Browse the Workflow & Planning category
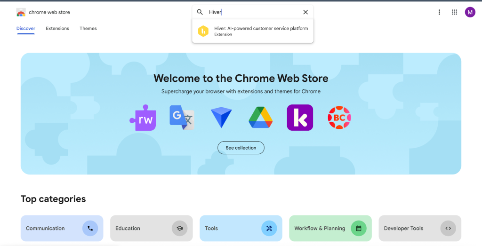Image resolution: width=482 pixels, height=246 pixels. point(330,229)
